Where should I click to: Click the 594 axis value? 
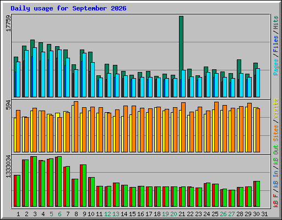[8, 105]
